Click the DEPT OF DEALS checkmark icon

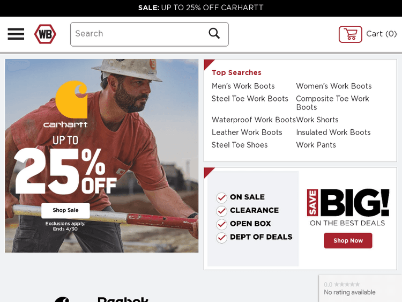[x=221, y=238]
